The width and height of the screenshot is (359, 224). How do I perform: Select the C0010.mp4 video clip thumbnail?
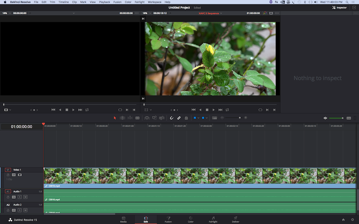click(200, 176)
